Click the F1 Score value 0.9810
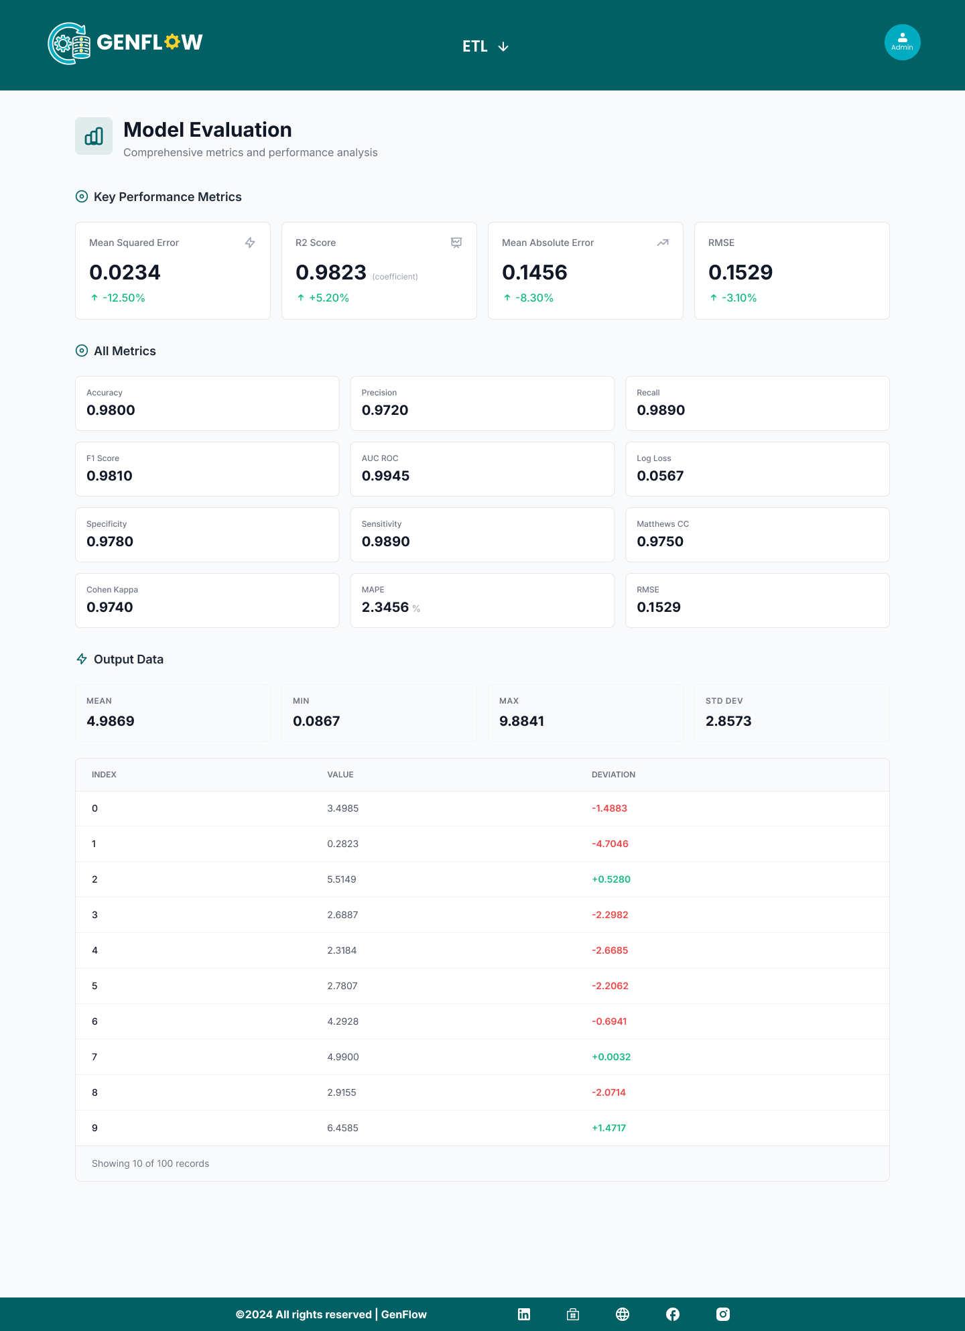Screen dimensions: 965x1331 pos(109,476)
